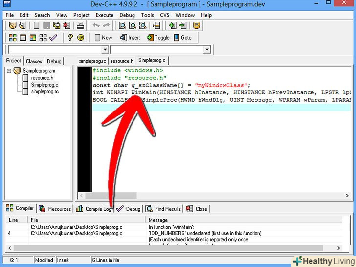Screen dimensions: 356x267
Task: Open the Search menu
Action: [x=42, y=15]
